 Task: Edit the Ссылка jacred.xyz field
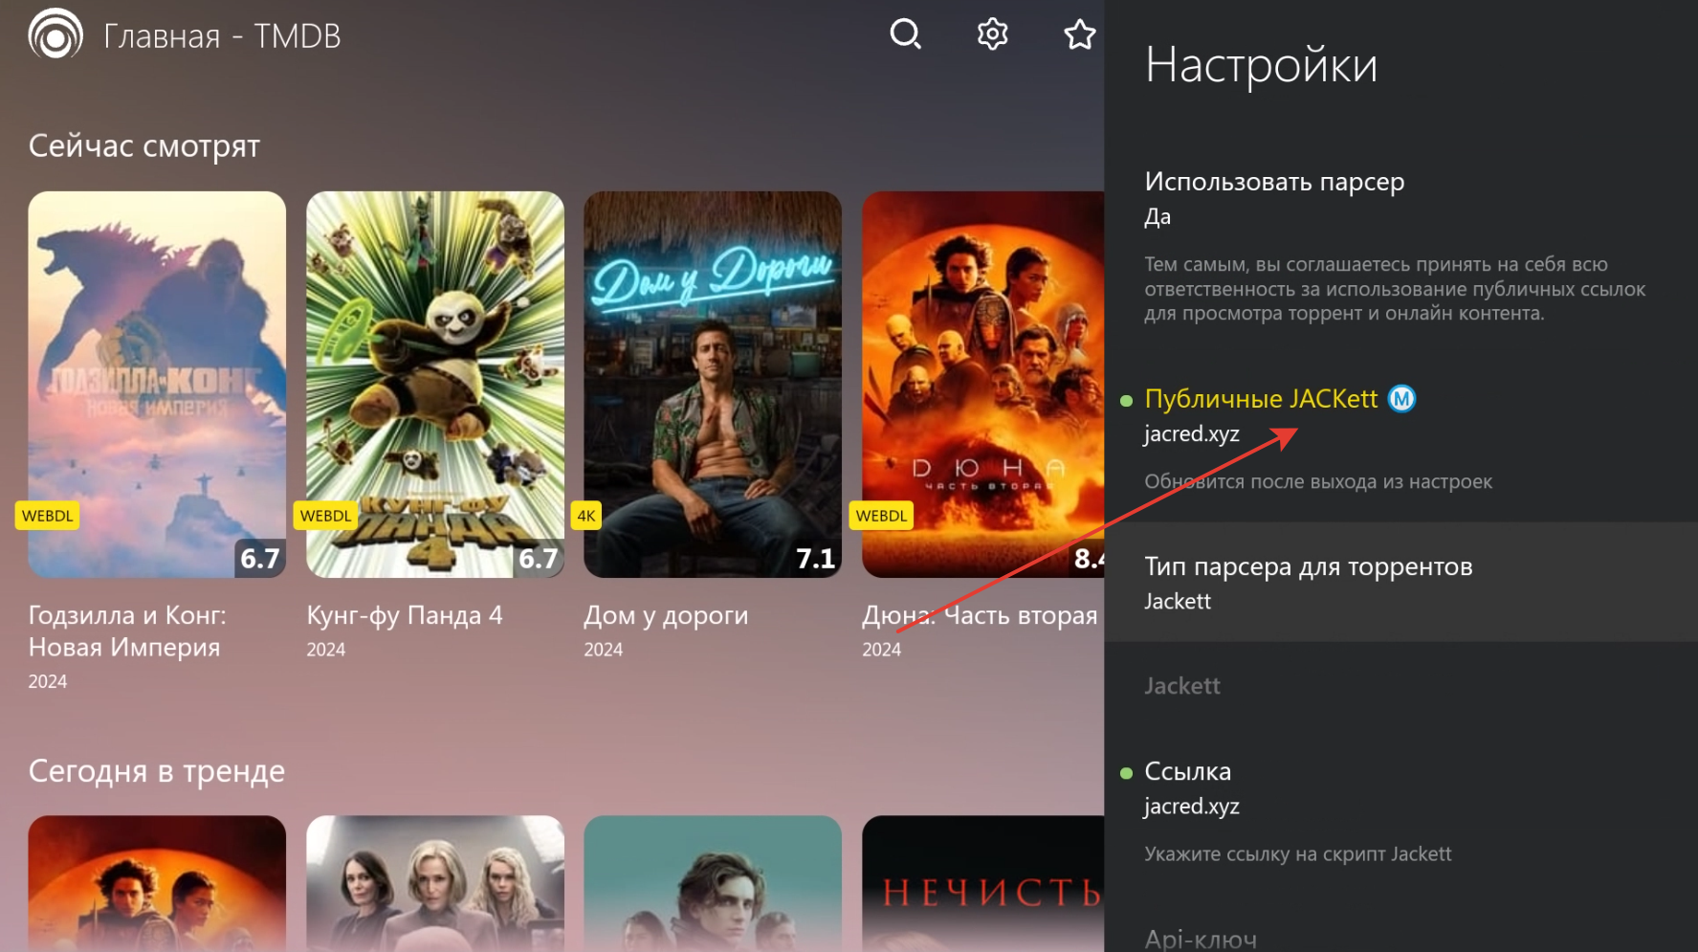pyautogui.click(x=1400, y=788)
